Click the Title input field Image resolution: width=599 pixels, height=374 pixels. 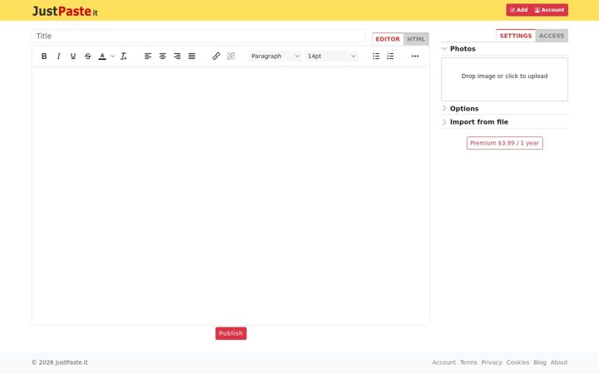coord(198,37)
